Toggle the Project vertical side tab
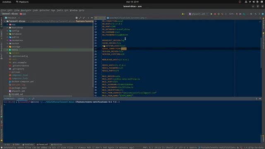Image resolution: width=265 pixels, height=149 pixels. pyautogui.click(x=2, y=22)
